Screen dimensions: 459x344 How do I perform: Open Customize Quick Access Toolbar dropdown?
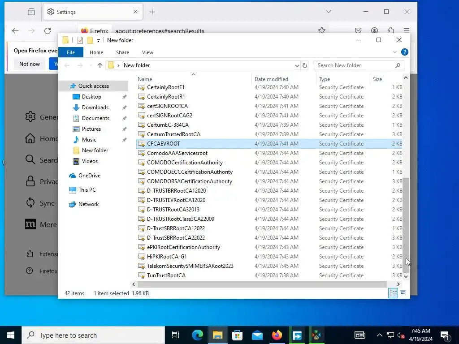pos(98,41)
